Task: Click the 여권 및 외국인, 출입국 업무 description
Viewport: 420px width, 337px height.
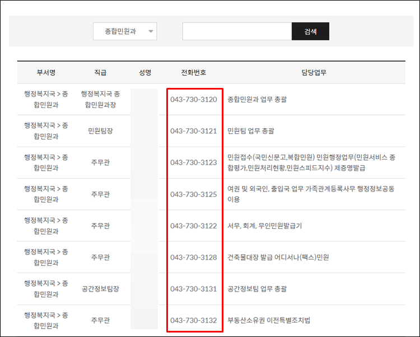Action: pos(311,194)
